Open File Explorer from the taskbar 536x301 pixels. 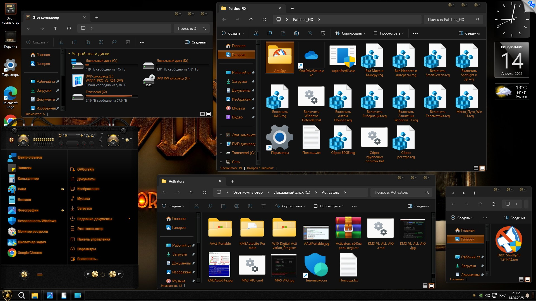point(35,295)
